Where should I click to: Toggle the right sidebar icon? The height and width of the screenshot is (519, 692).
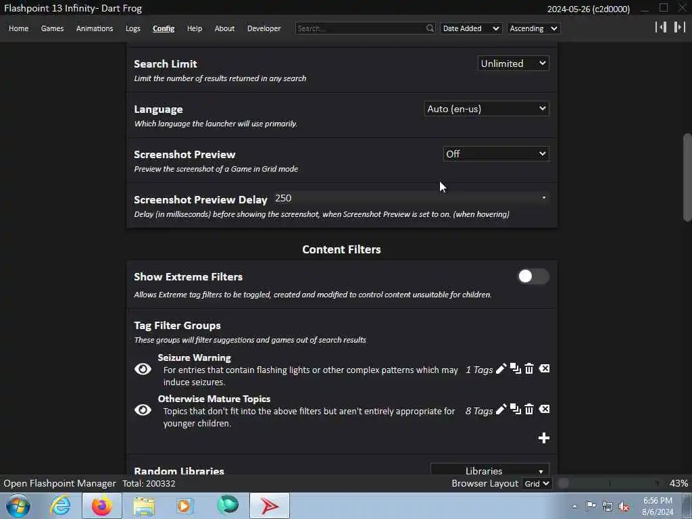pos(679,27)
